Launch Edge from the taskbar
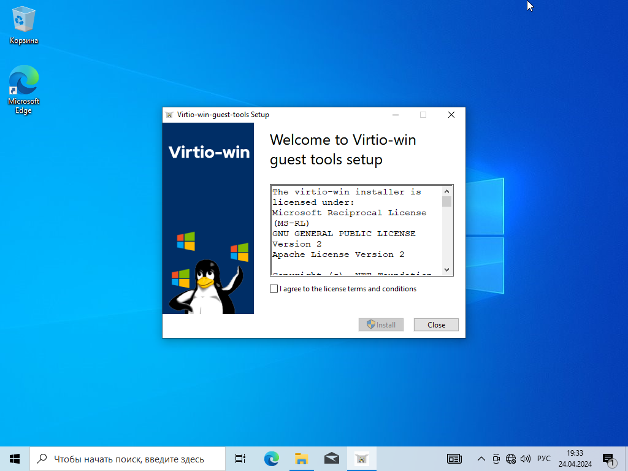This screenshot has width=628, height=471. tap(271, 459)
